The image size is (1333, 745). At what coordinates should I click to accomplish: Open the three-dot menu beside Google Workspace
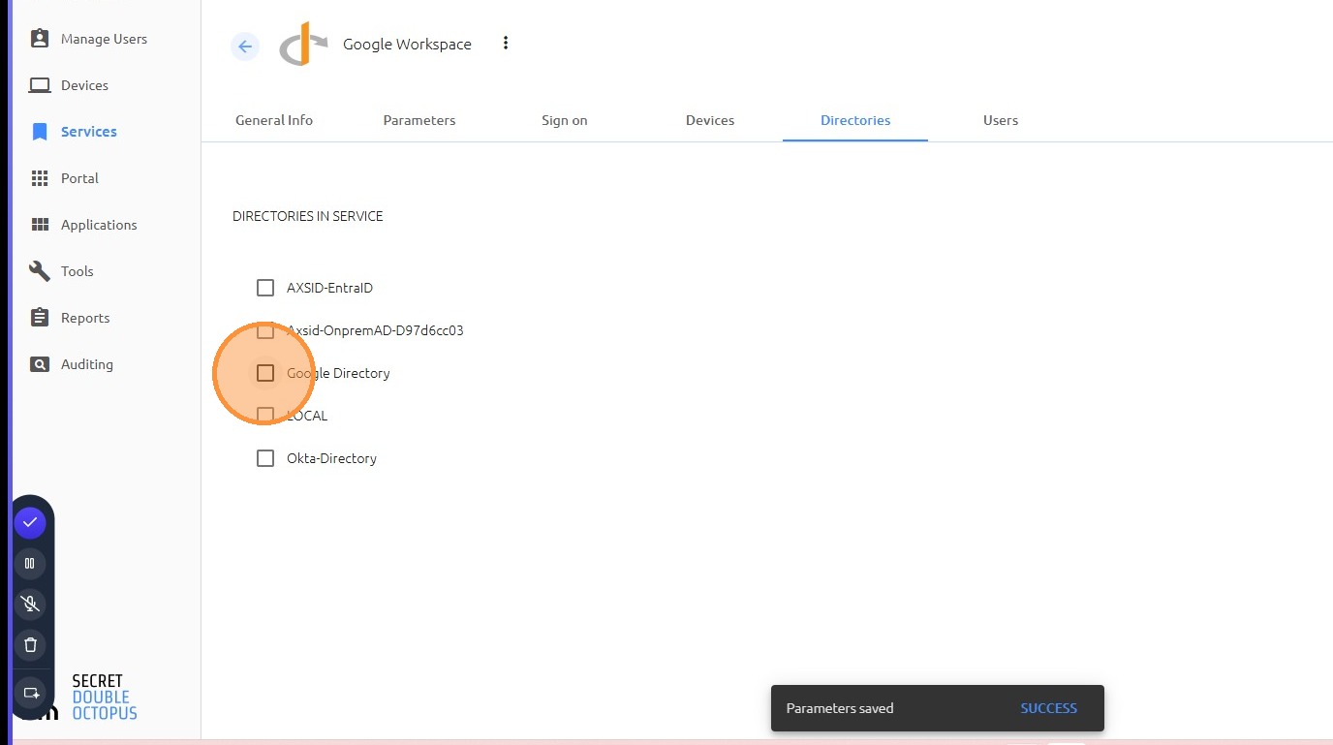tap(505, 44)
